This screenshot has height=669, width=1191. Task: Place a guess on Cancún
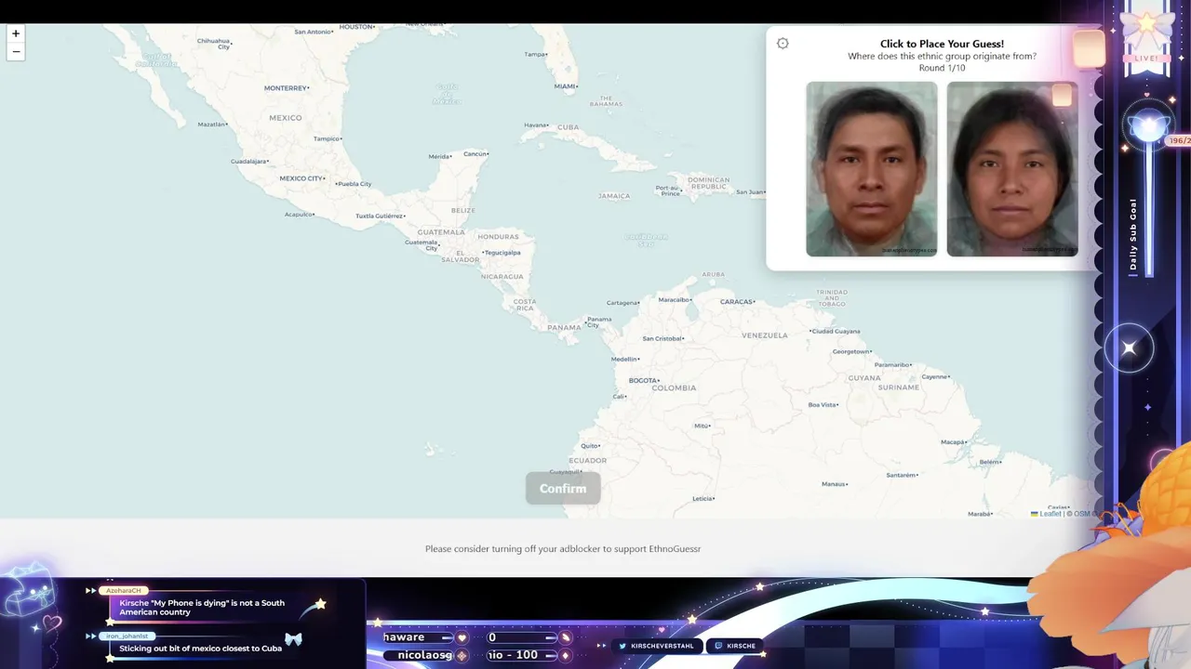[x=475, y=153]
